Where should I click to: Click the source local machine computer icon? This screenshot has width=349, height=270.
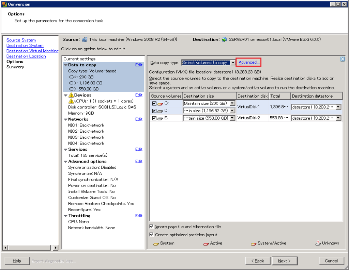pyautogui.click(x=85, y=39)
